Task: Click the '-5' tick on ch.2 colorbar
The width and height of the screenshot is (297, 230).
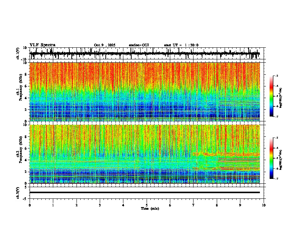Action: pyautogui.click(x=276, y=158)
